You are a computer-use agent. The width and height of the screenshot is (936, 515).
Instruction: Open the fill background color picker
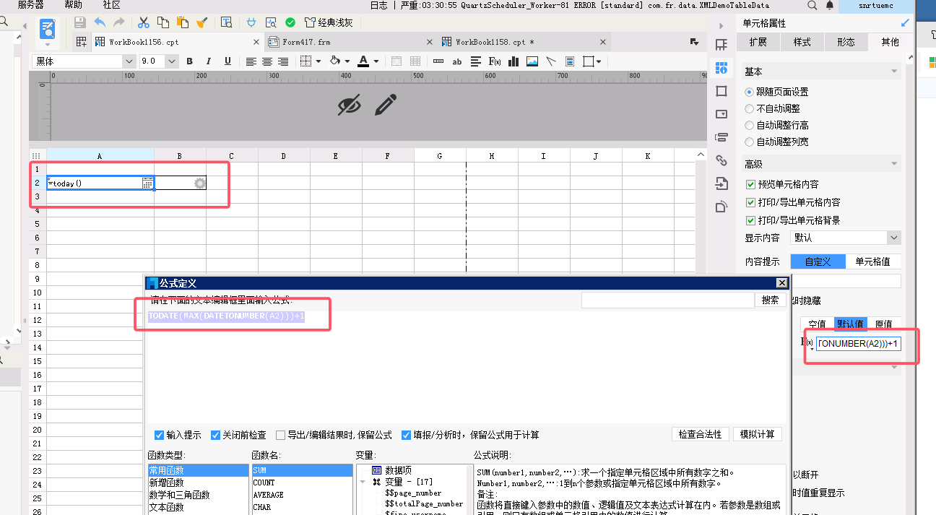(336, 61)
